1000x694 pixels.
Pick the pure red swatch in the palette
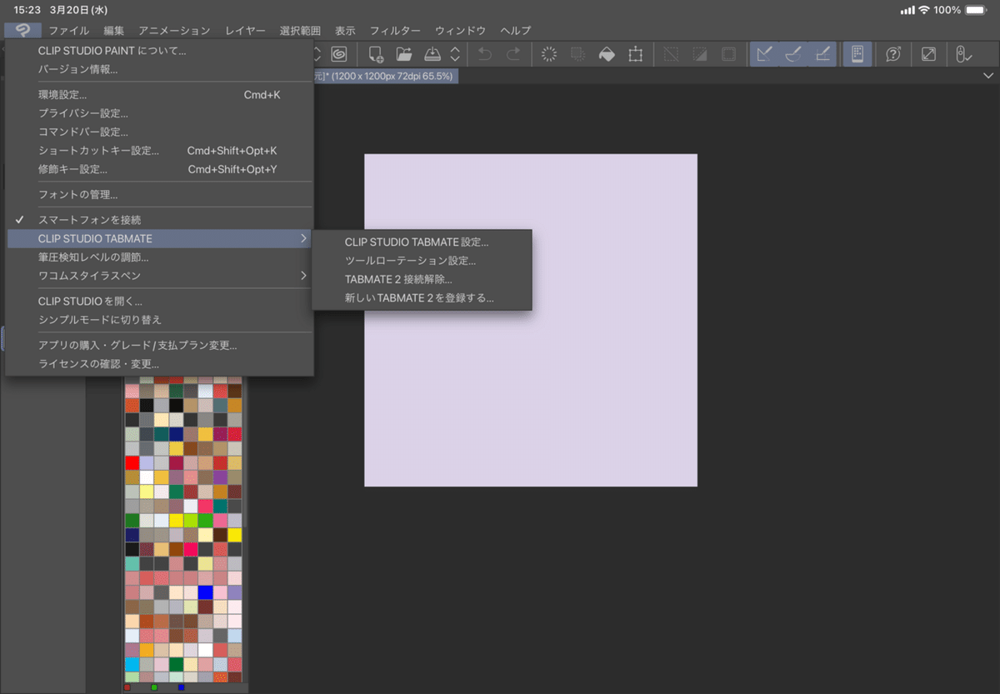132,462
